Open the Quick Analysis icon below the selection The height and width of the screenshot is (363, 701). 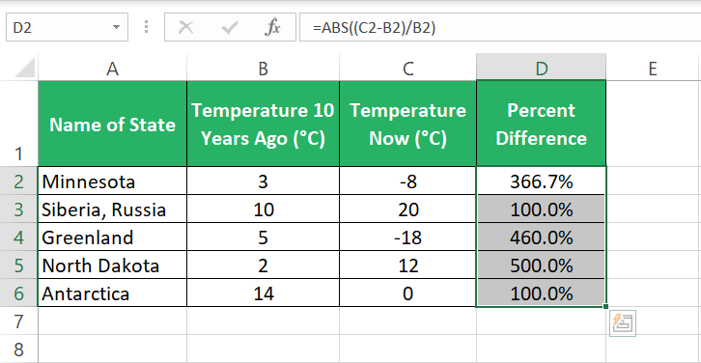point(623,322)
